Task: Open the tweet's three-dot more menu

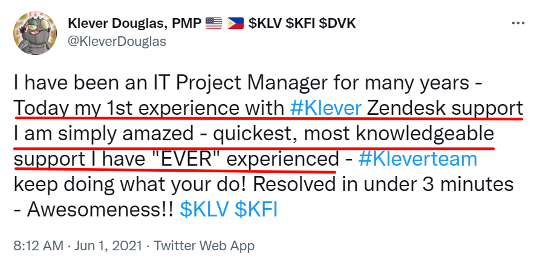Action: coord(518,23)
